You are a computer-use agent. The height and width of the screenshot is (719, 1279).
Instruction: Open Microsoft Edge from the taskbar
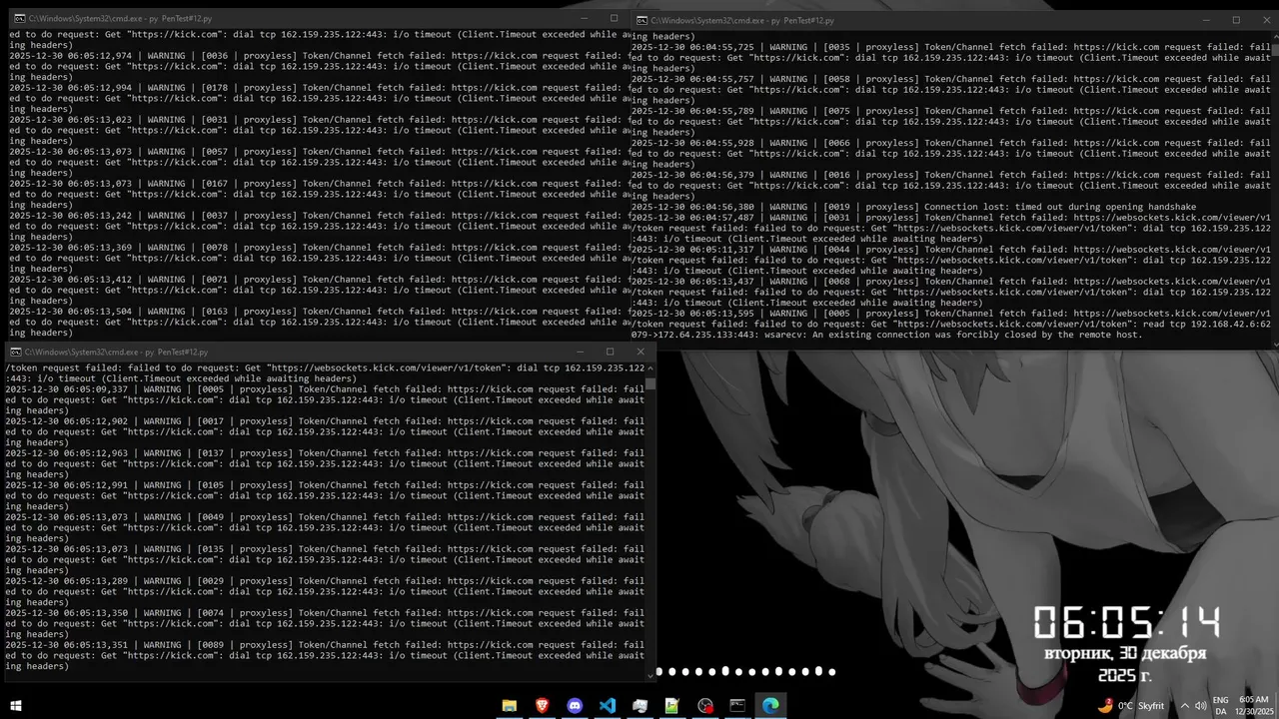770,706
